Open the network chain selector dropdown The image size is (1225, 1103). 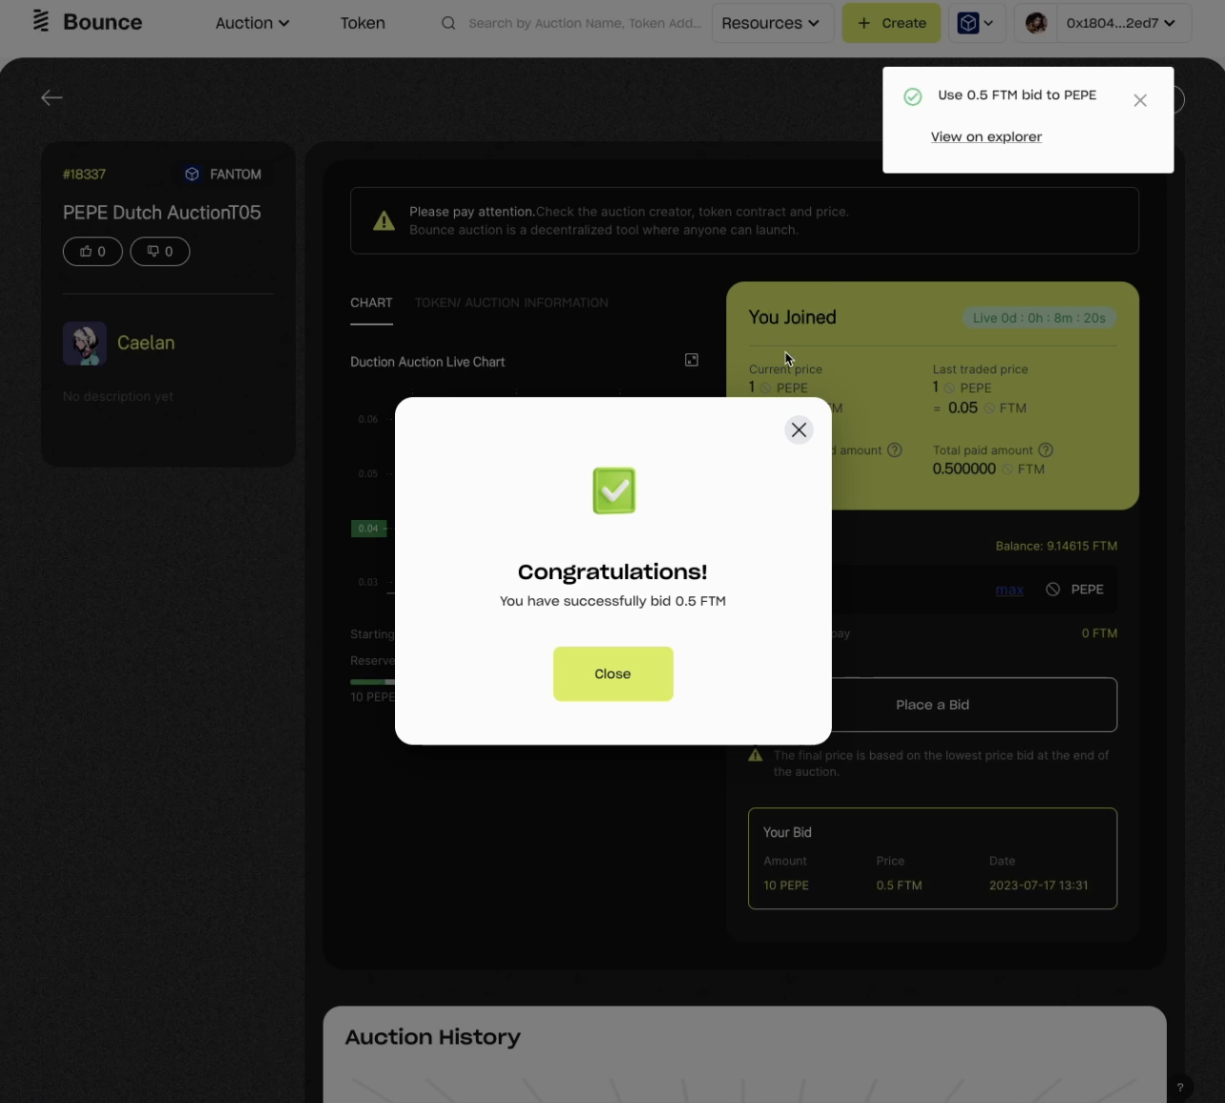[976, 23]
